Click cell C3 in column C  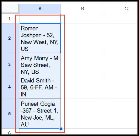point(121,65)
